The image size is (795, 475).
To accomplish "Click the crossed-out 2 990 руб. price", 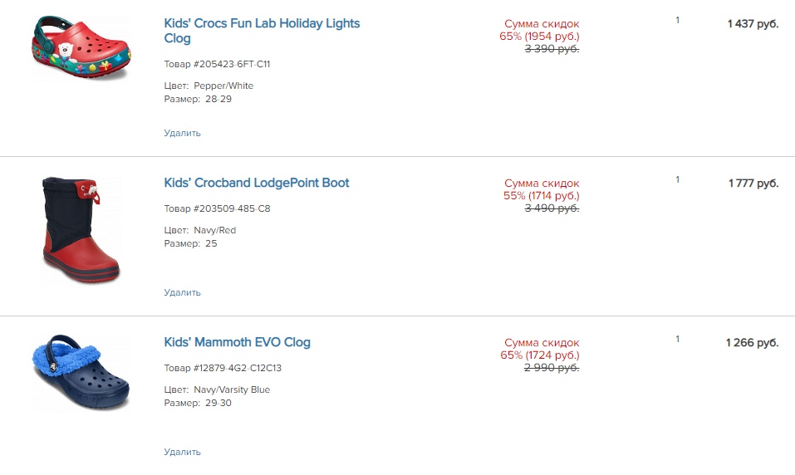I will [551, 368].
